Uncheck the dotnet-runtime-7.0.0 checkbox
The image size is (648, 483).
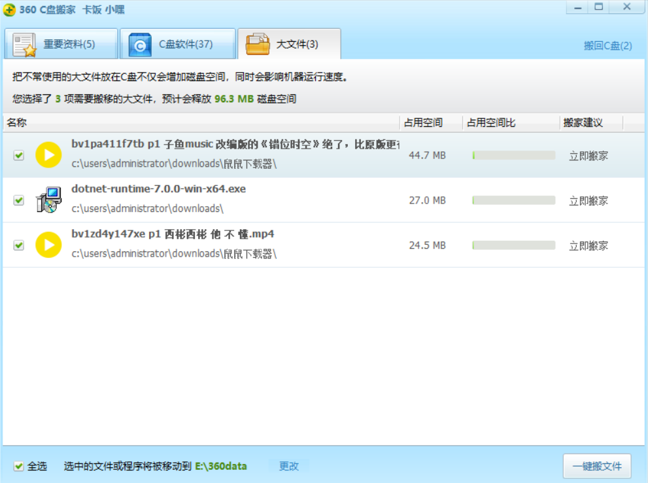(18, 200)
